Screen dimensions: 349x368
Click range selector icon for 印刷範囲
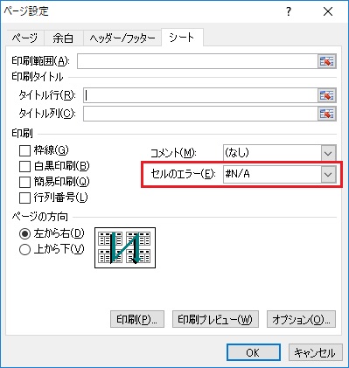point(327,61)
